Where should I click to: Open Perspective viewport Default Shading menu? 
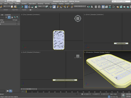point(105,52)
